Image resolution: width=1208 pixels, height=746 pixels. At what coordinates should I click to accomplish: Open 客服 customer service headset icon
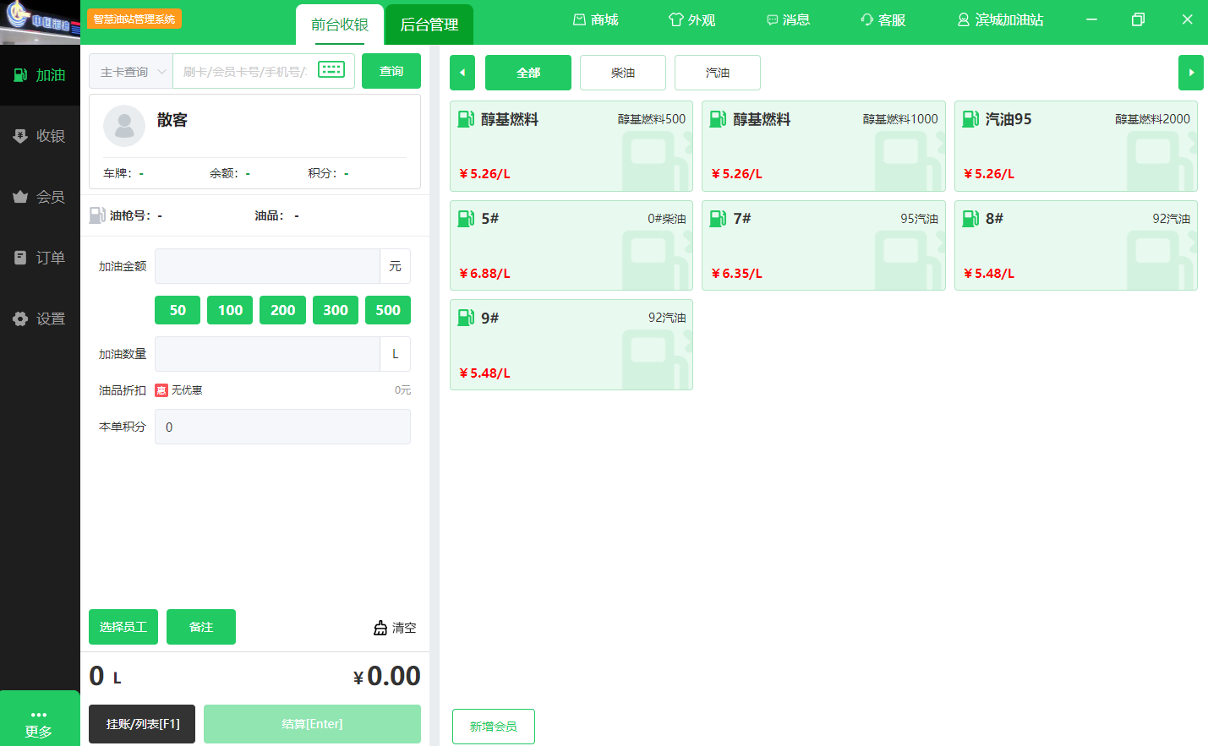[866, 19]
